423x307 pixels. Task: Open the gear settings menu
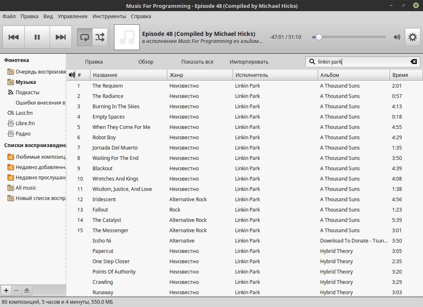point(413,37)
